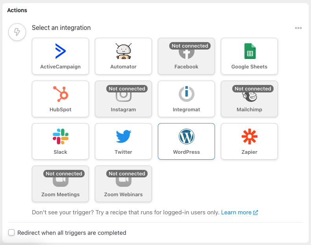
Task: Click the Not connected badge on Zoom Webinars
Action: coord(127,173)
